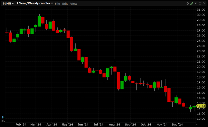Click the Sep '24 date label
Viewport: 208px width, 127px height.
(130, 125)
